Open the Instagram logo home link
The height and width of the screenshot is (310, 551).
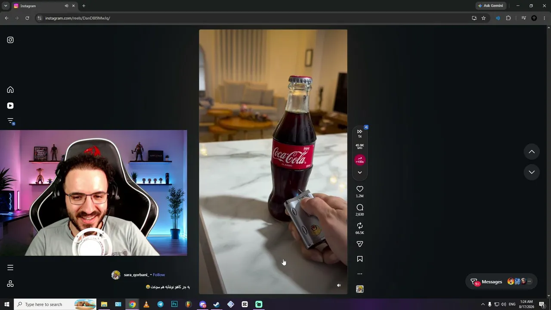10,40
